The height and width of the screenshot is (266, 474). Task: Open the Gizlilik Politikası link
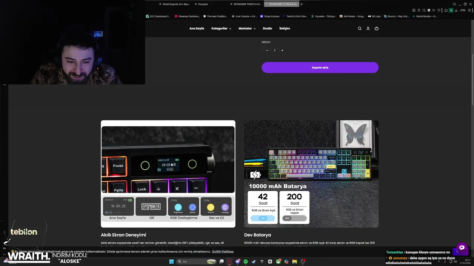click(x=223, y=252)
